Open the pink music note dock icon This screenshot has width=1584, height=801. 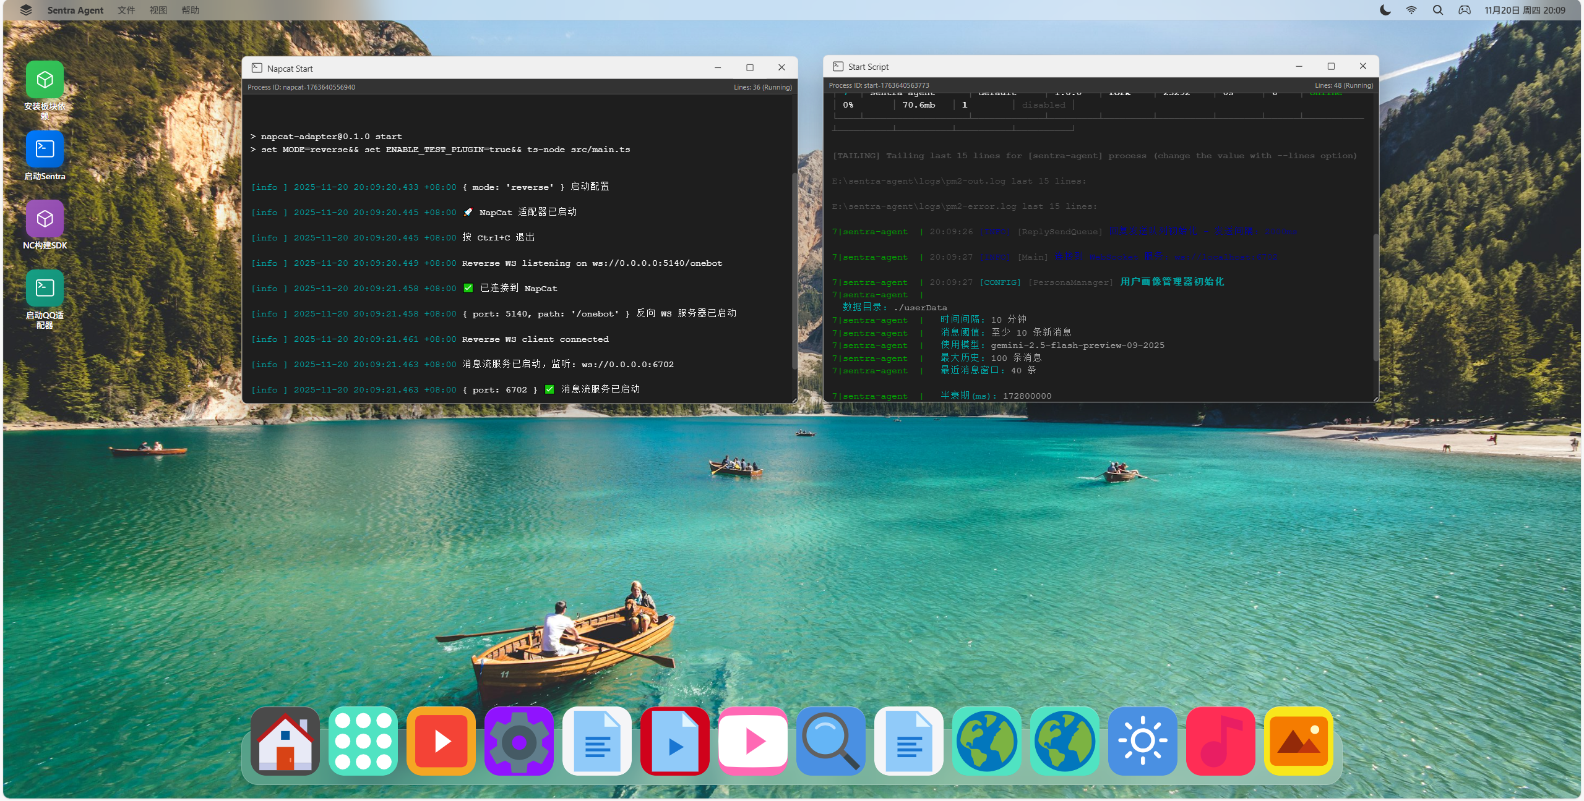(1221, 741)
